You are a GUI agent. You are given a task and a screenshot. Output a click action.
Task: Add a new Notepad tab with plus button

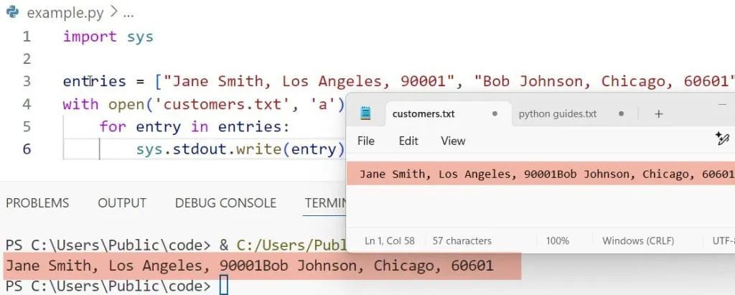[658, 113]
